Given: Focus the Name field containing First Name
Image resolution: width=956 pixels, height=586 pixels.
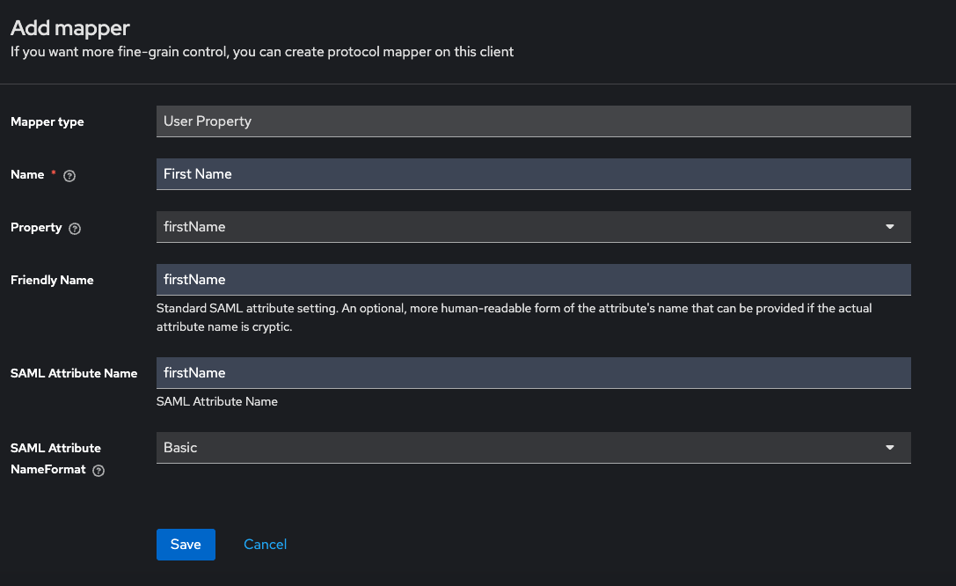Looking at the screenshot, I should click(x=533, y=174).
